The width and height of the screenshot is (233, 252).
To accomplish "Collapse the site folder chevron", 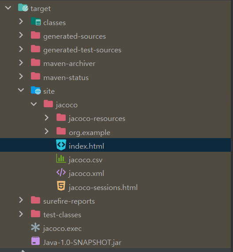I will [21, 90].
